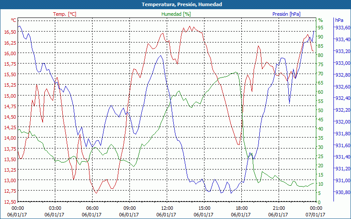Click the 18:00 time axis label
Screen dimensions: 351x219
242,208
